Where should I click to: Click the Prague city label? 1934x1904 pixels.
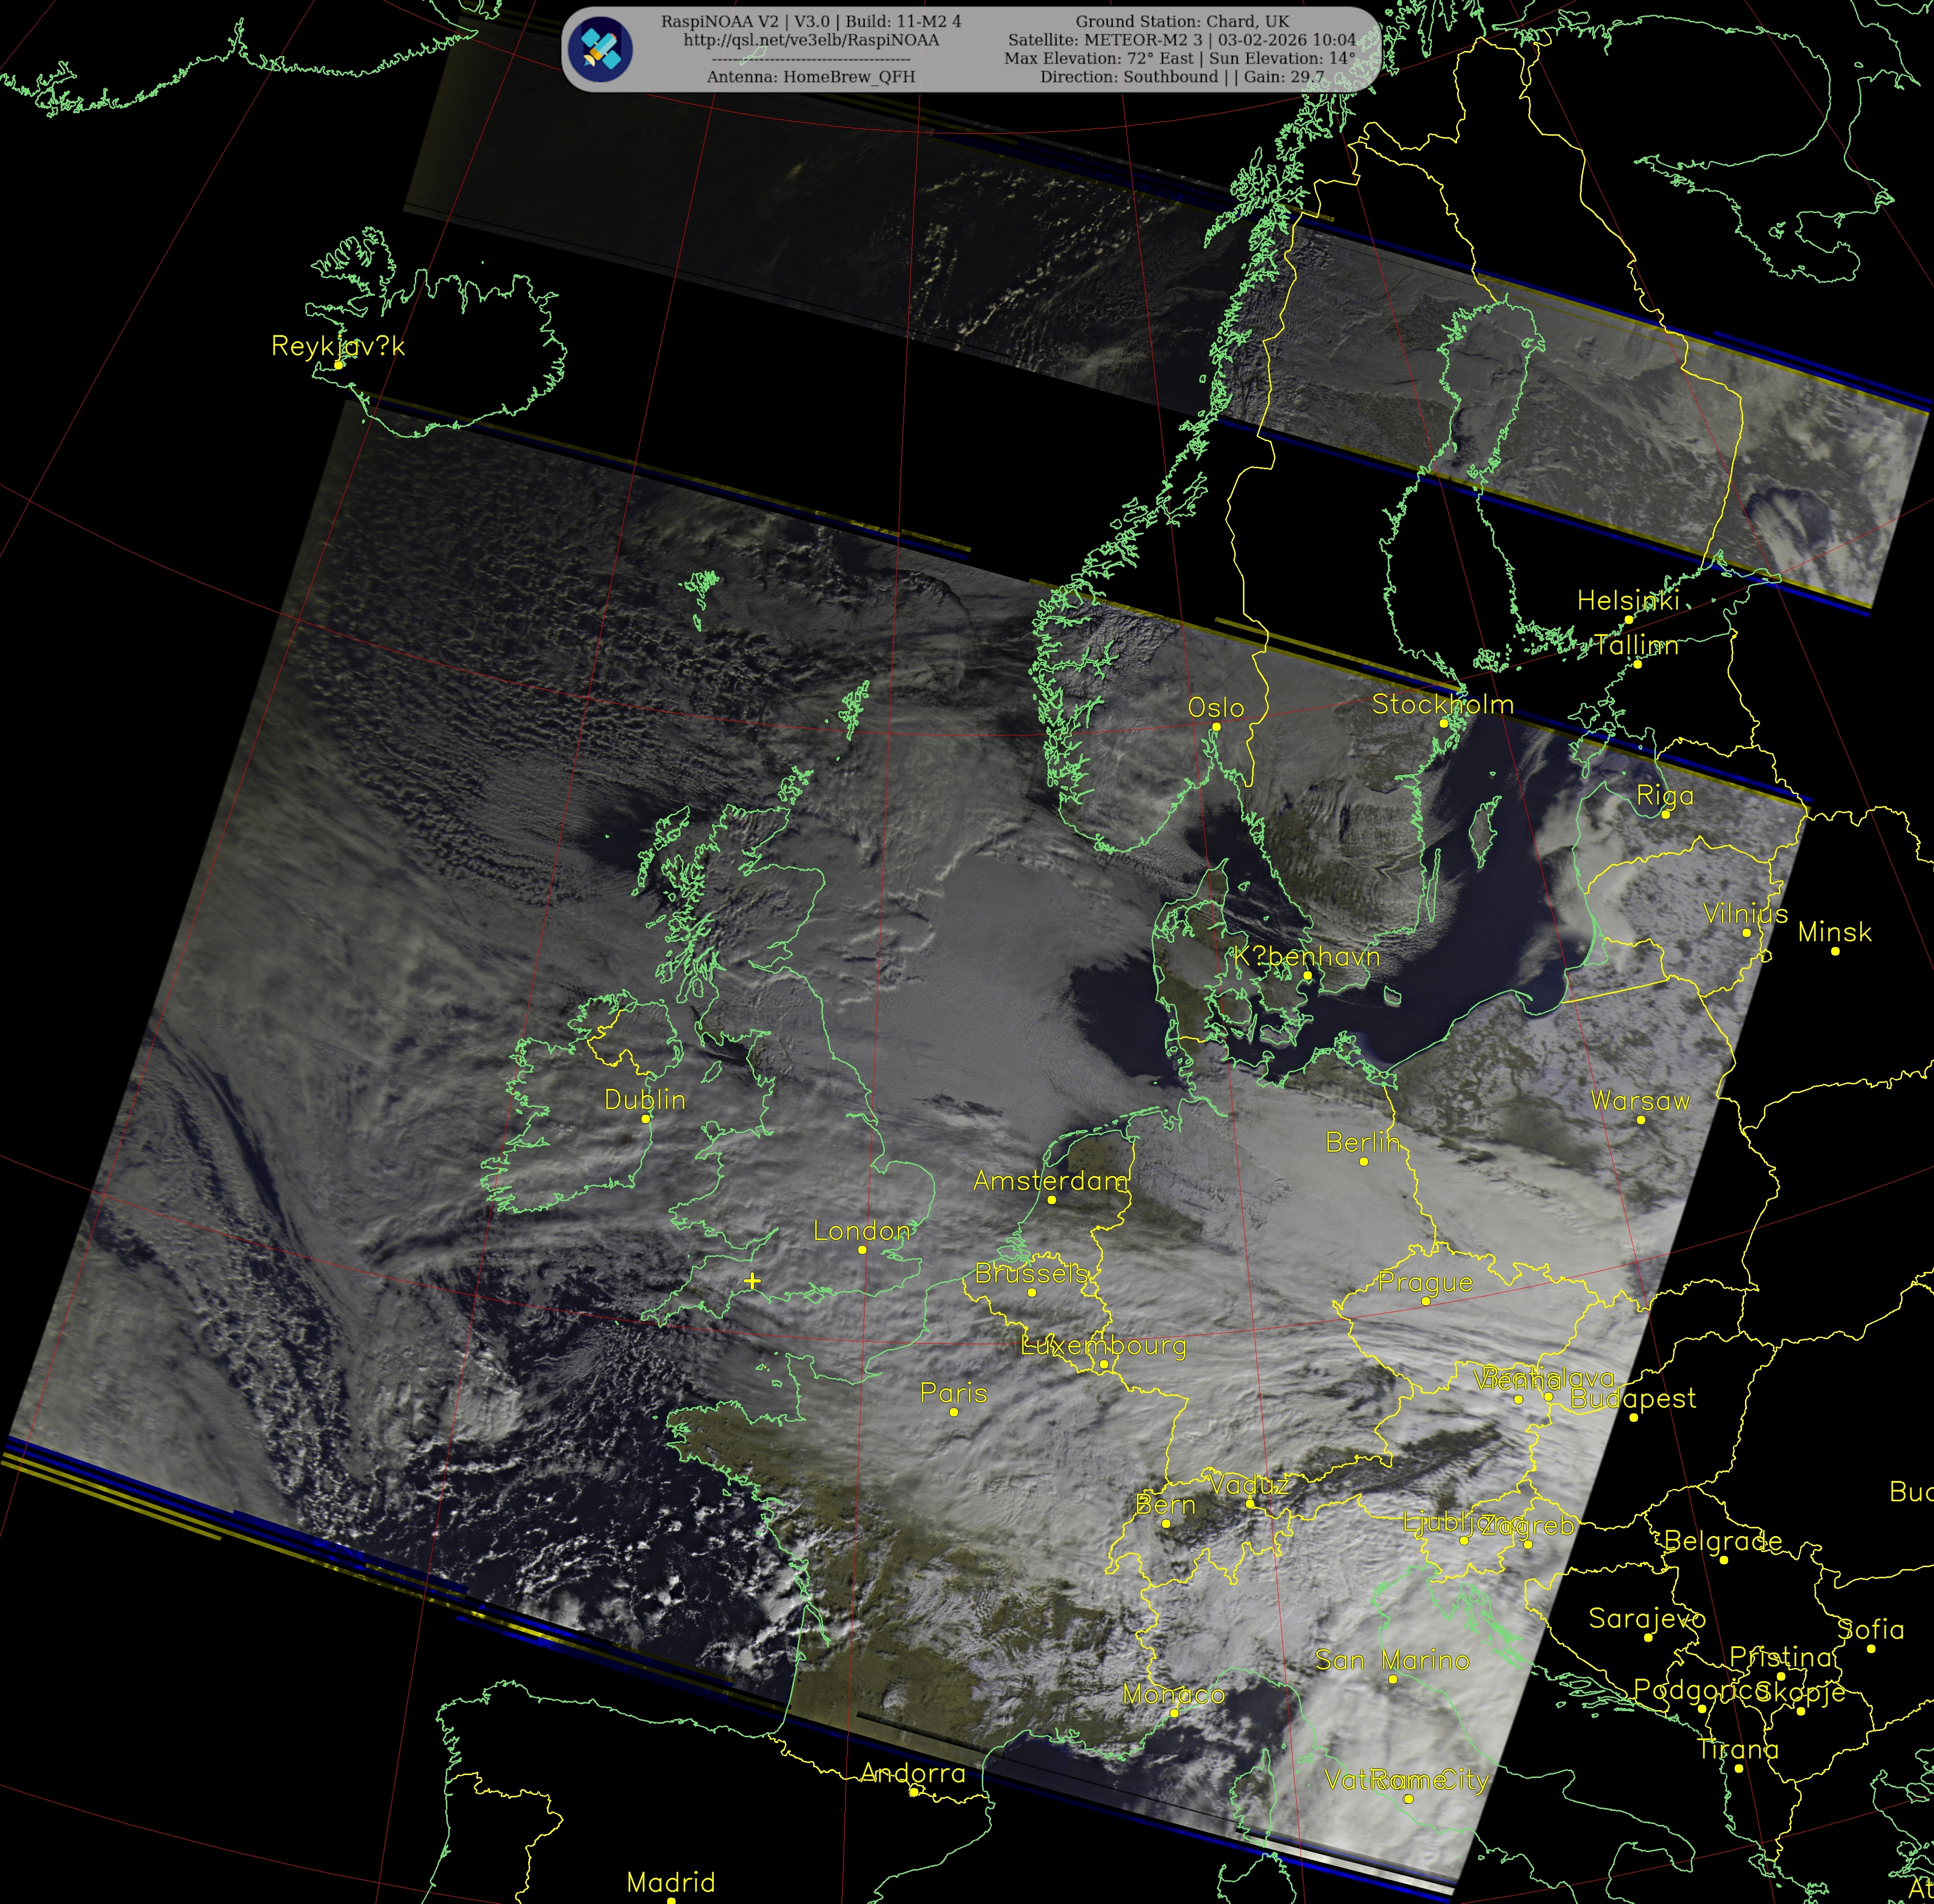[x=1425, y=1282]
